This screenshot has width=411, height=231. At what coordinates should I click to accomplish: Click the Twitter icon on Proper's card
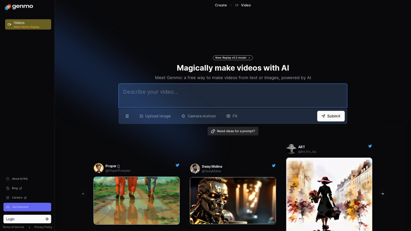coord(177,165)
